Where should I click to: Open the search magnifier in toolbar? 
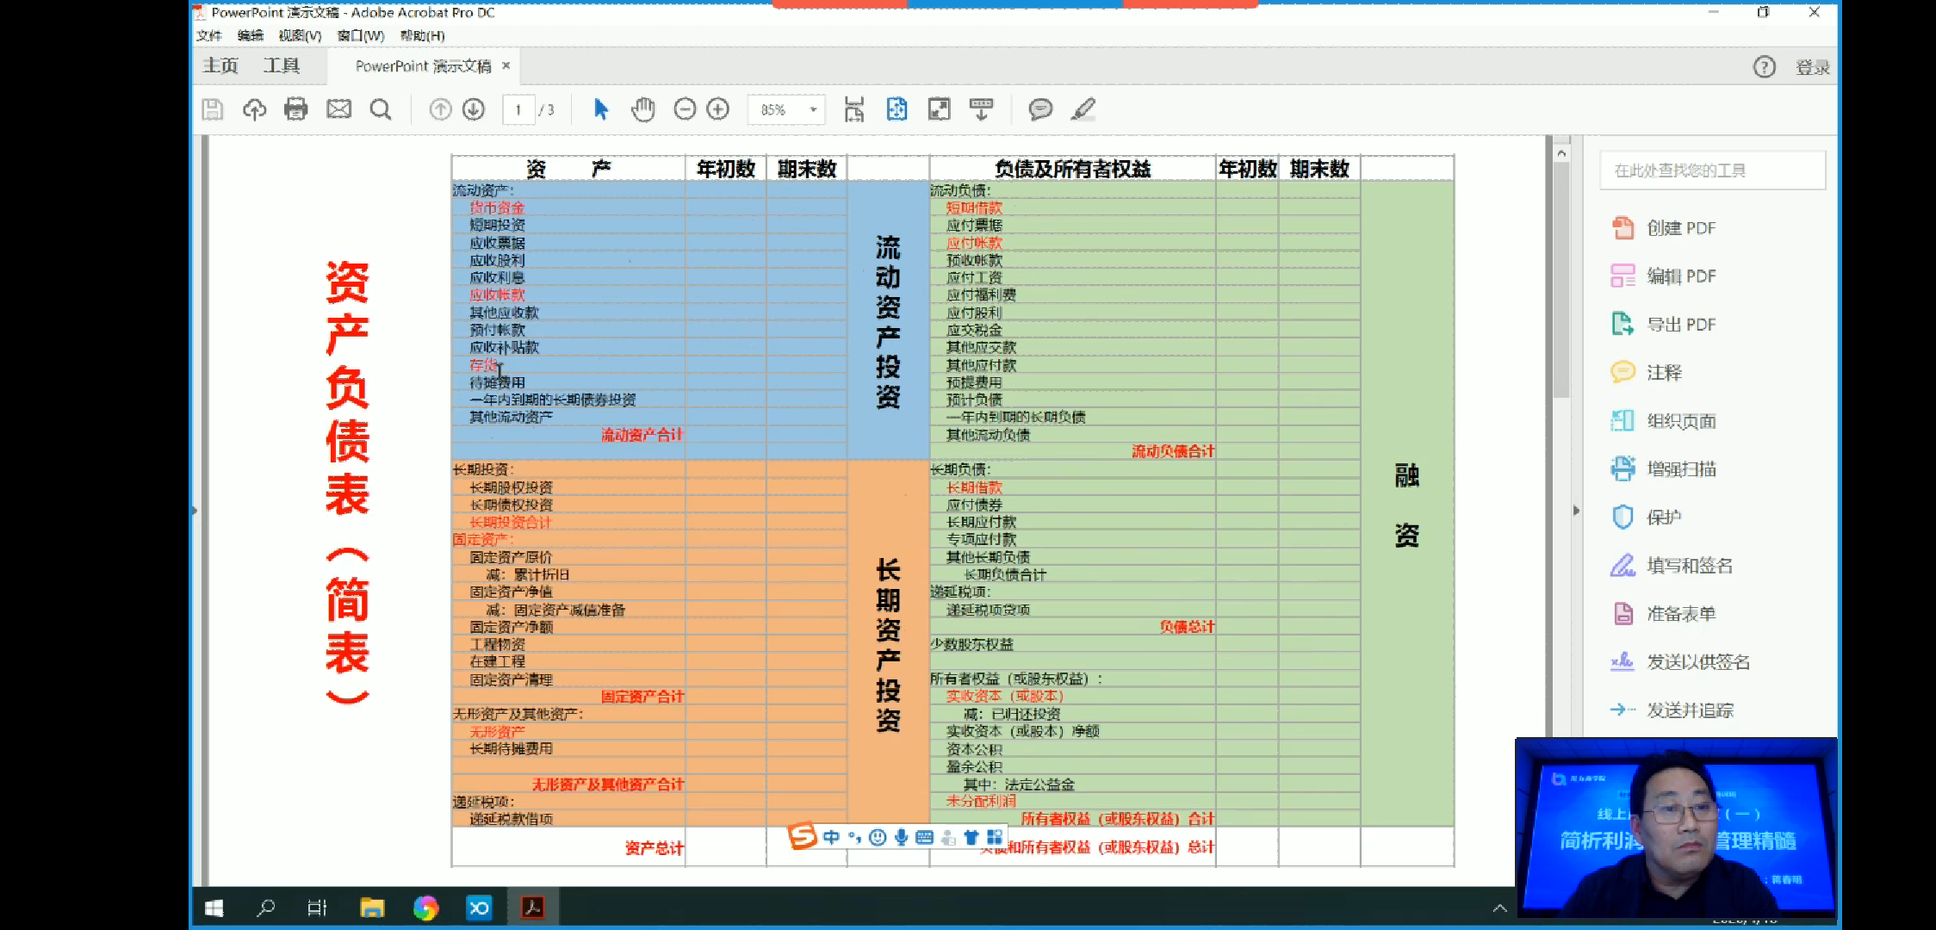pyautogui.click(x=380, y=109)
